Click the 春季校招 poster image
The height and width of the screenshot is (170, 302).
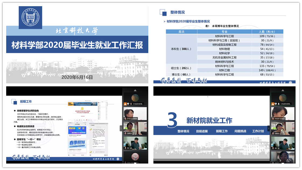click(x=77, y=144)
